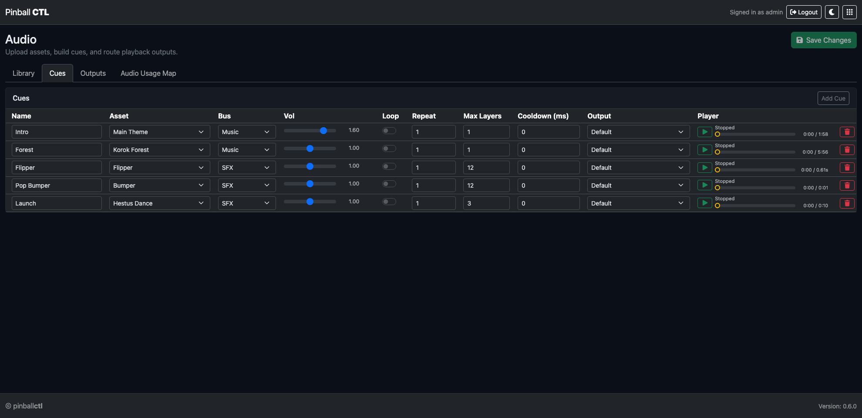Delete the Pop Bumper cue
This screenshot has height=418, width=862.
(847, 185)
